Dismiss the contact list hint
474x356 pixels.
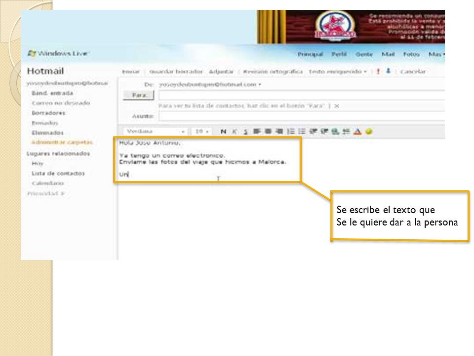coord(337,106)
